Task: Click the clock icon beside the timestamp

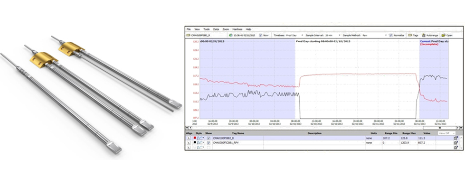Action: coord(230,35)
